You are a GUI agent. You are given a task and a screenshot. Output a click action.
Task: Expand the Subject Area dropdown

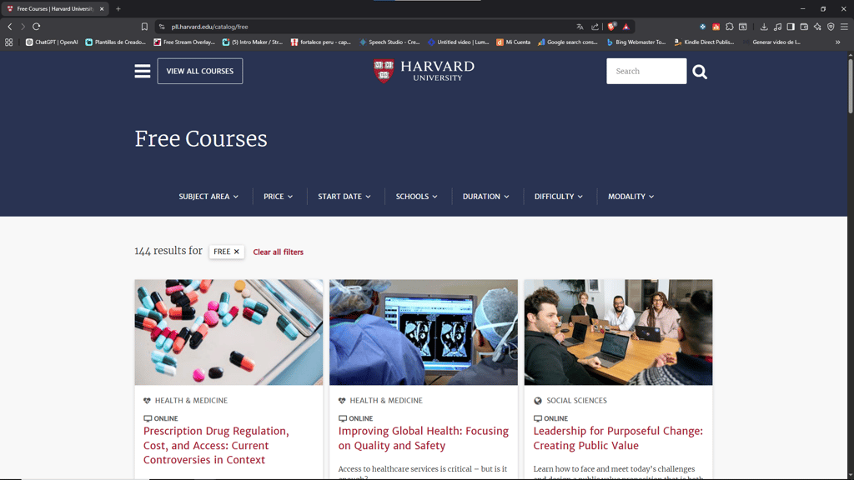(208, 197)
